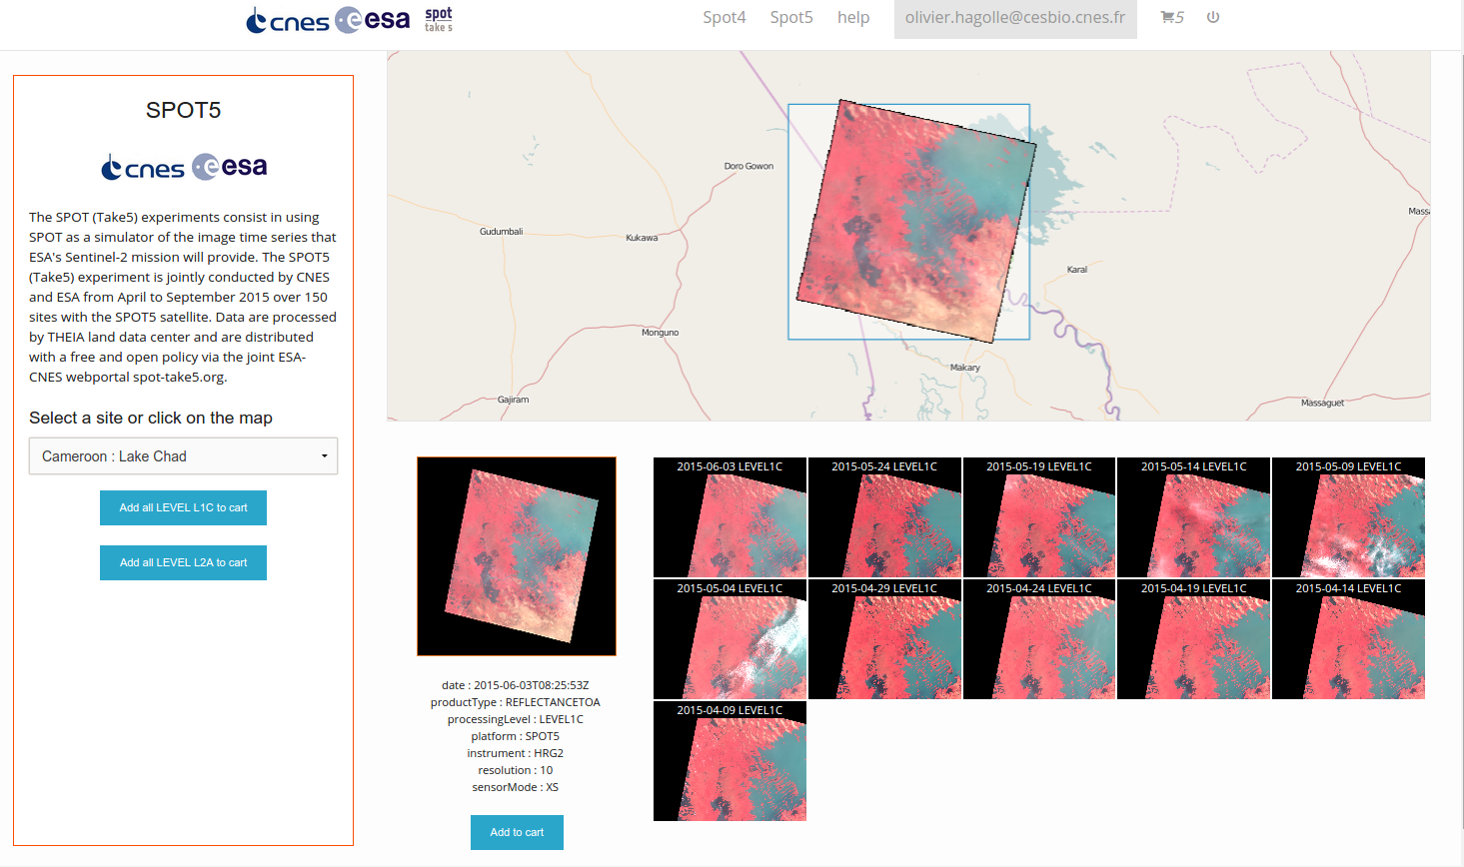Image resolution: width=1464 pixels, height=867 pixels.
Task: Expand the Cameroon : Lake Chad site dropdown
Action: tap(183, 456)
